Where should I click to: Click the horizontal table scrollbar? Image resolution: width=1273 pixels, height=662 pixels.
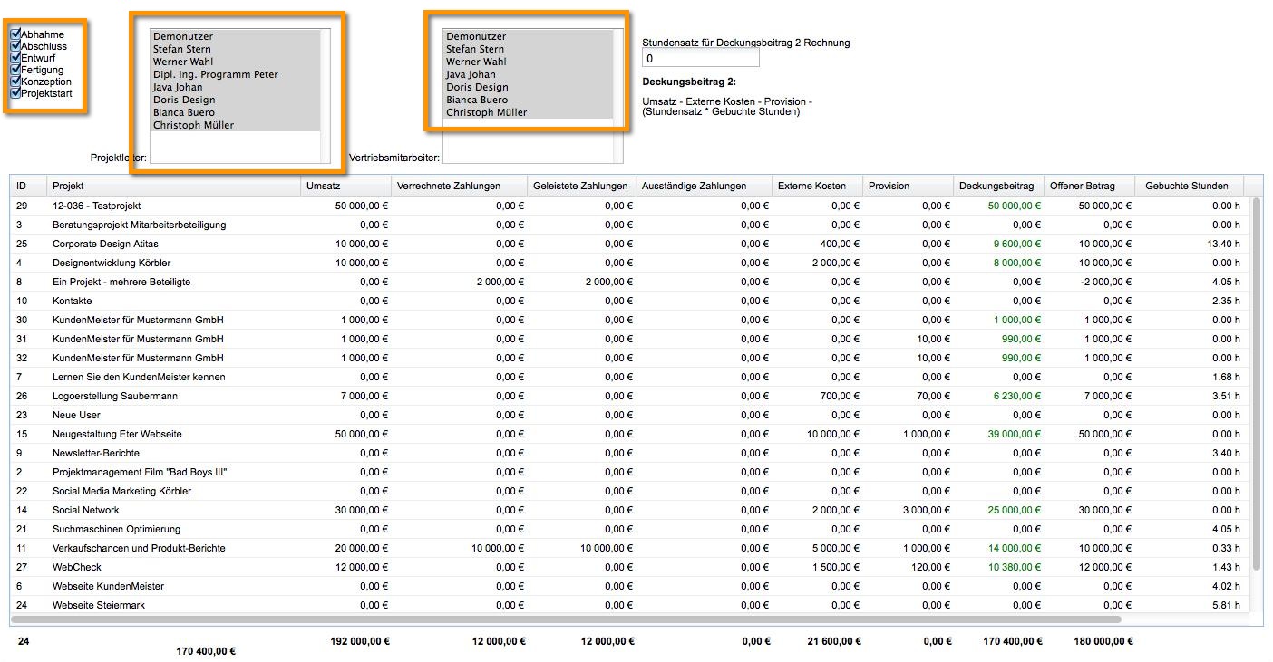click(x=567, y=620)
